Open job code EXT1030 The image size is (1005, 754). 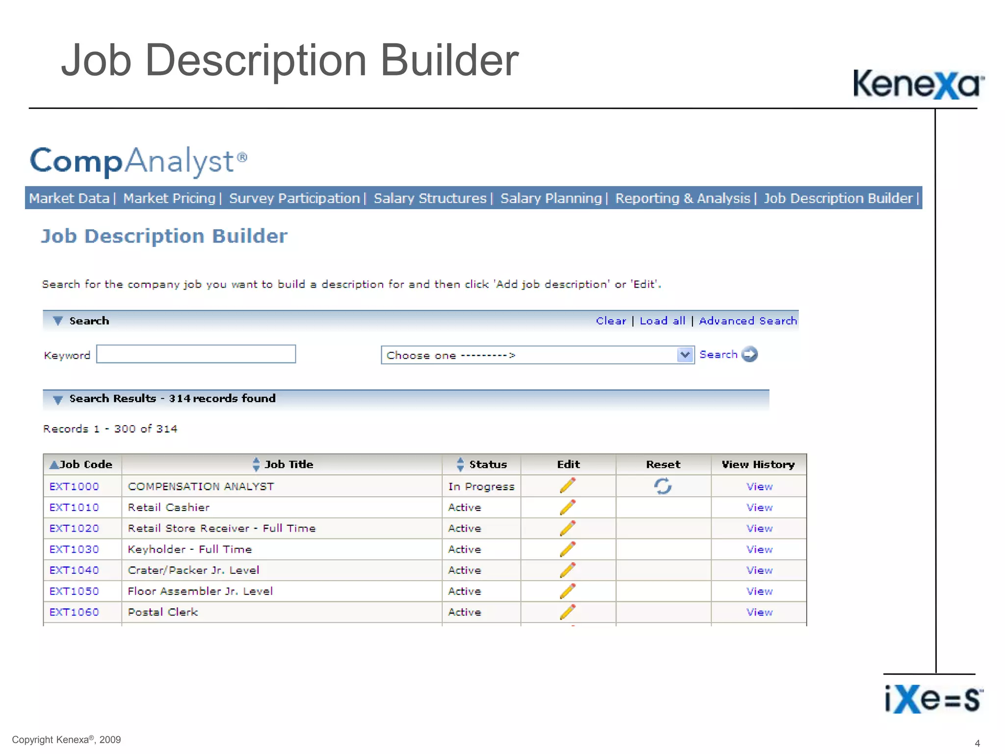click(x=74, y=549)
